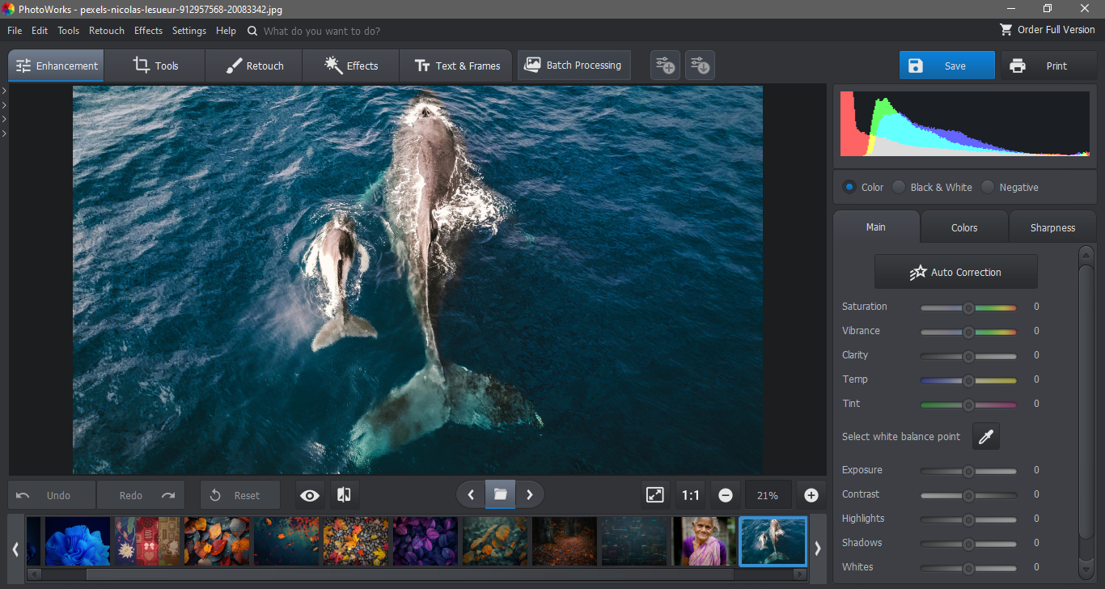Save the edited photo

pos(946,66)
